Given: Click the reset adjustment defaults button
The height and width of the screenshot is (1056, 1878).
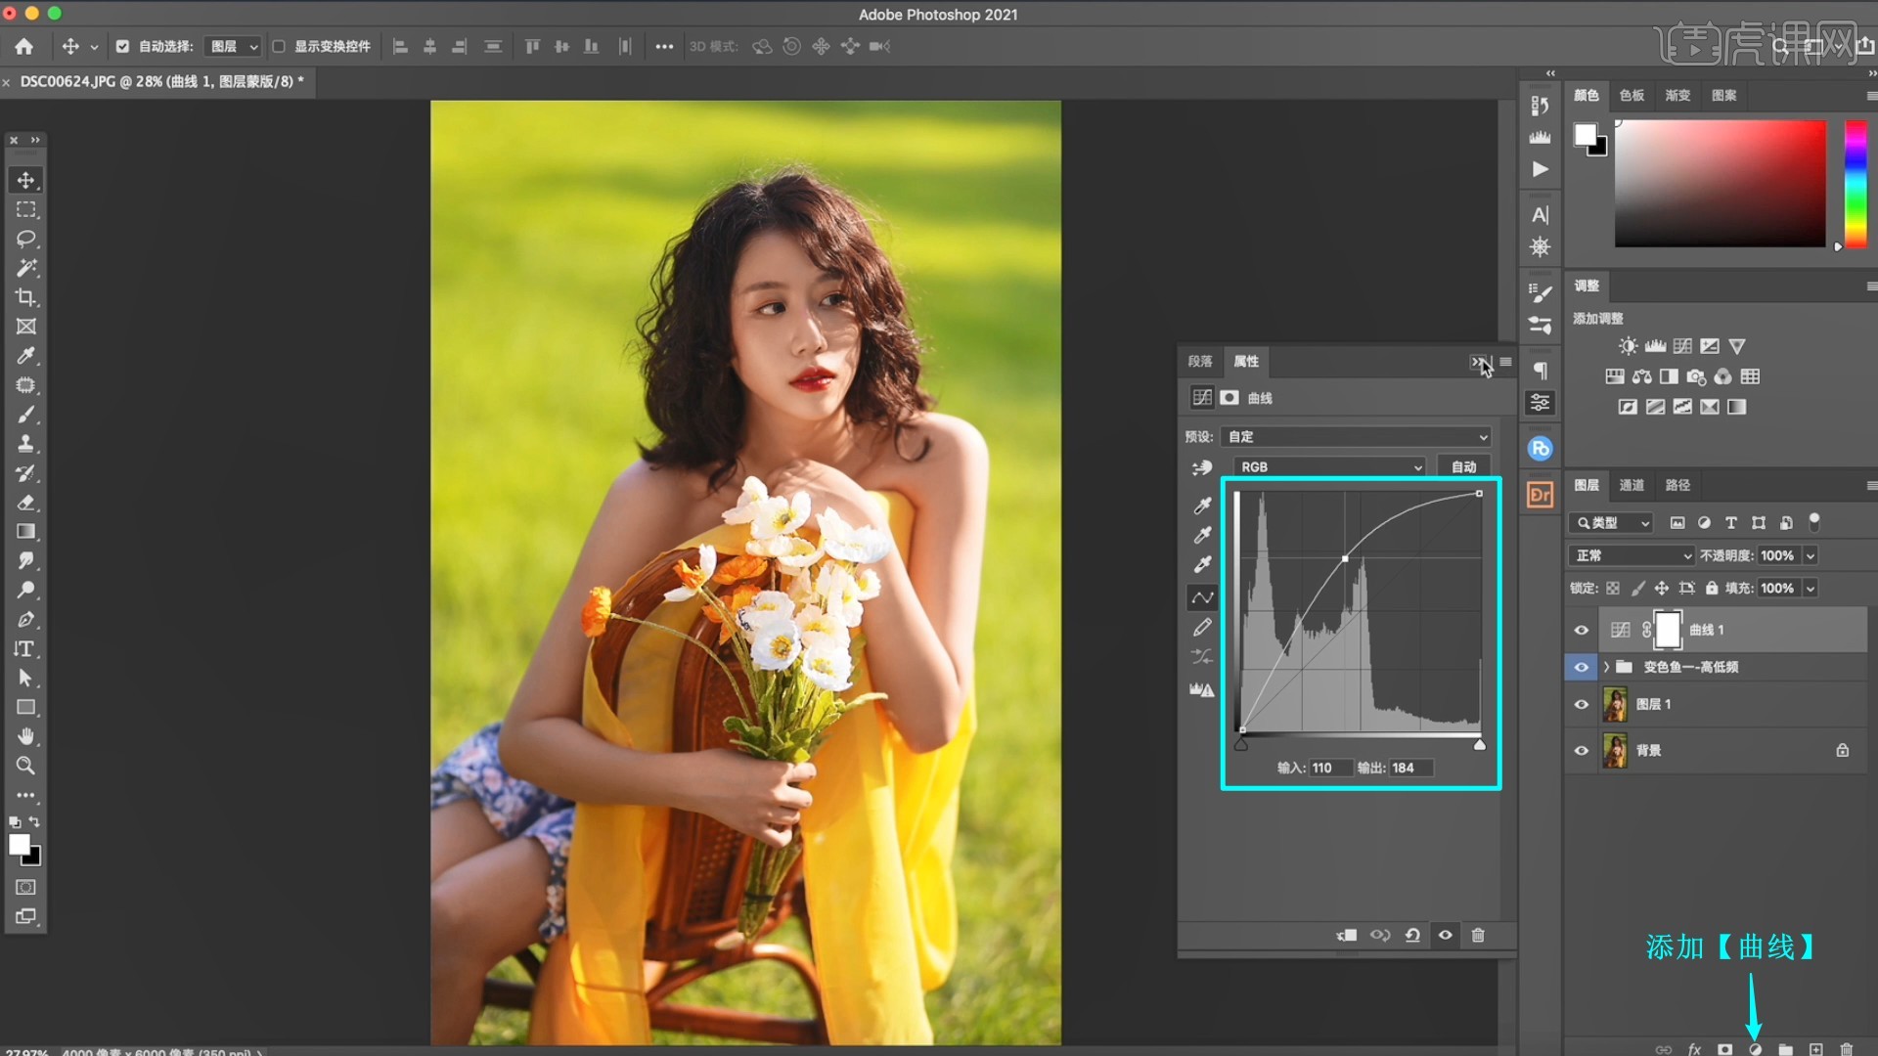Looking at the screenshot, I should pyautogui.click(x=1412, y=935).
